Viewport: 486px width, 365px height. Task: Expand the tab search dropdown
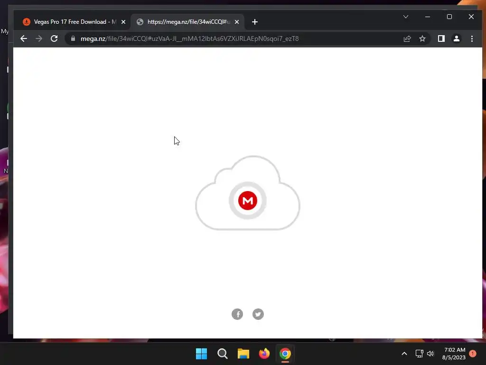click(x=406, y=17)
